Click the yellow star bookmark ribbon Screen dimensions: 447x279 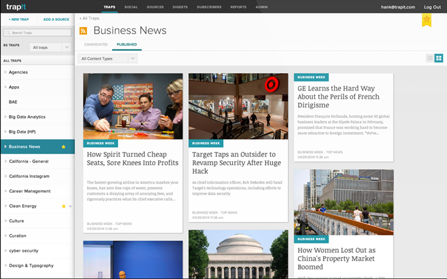(x=427, y=20)
